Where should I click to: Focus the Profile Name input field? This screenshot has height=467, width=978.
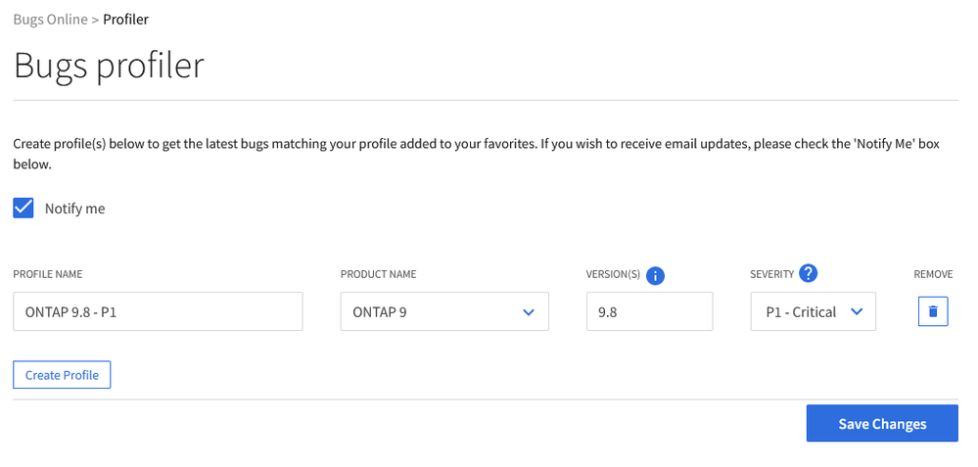coord(158,312)
